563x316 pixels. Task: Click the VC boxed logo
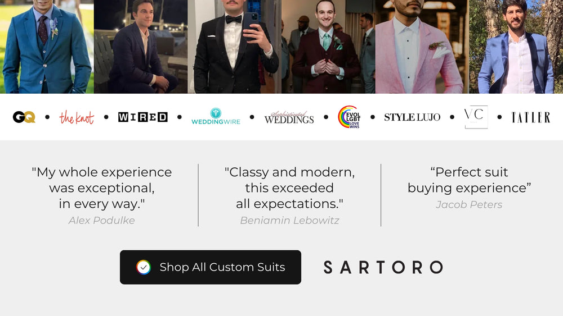click(x=476, y=117)
